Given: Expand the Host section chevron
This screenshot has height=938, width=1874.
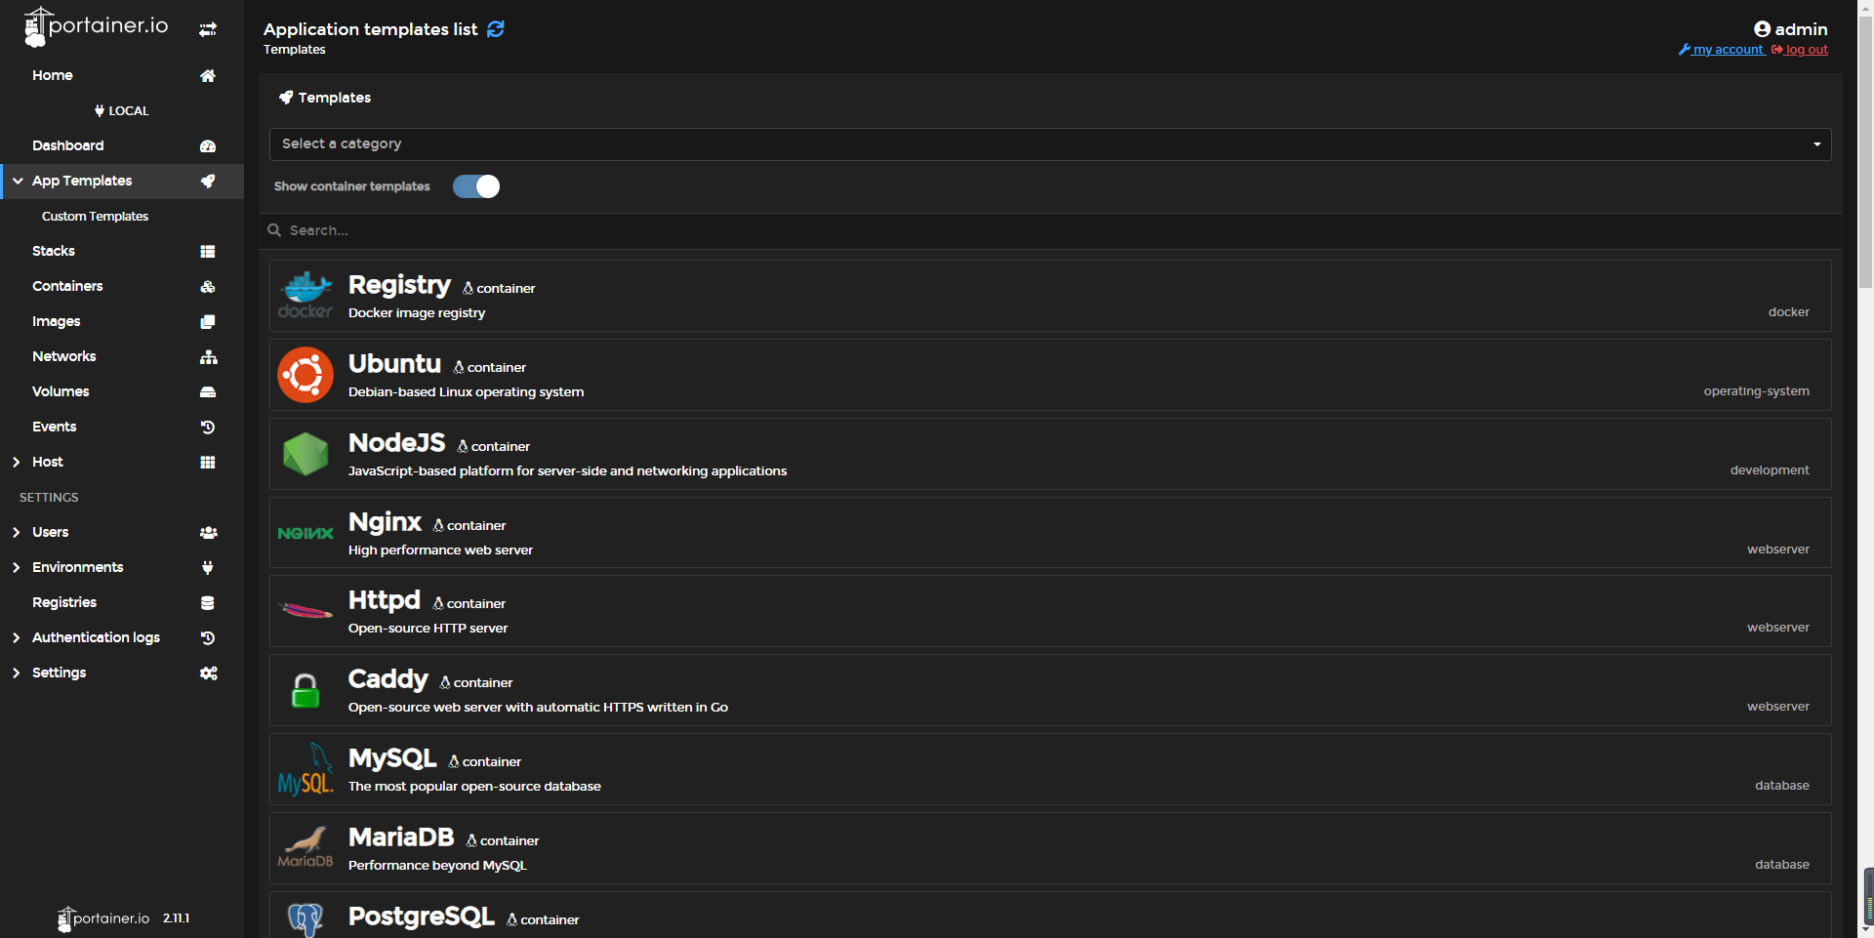Looking at the screenshot, I should [x=17, y=462].
